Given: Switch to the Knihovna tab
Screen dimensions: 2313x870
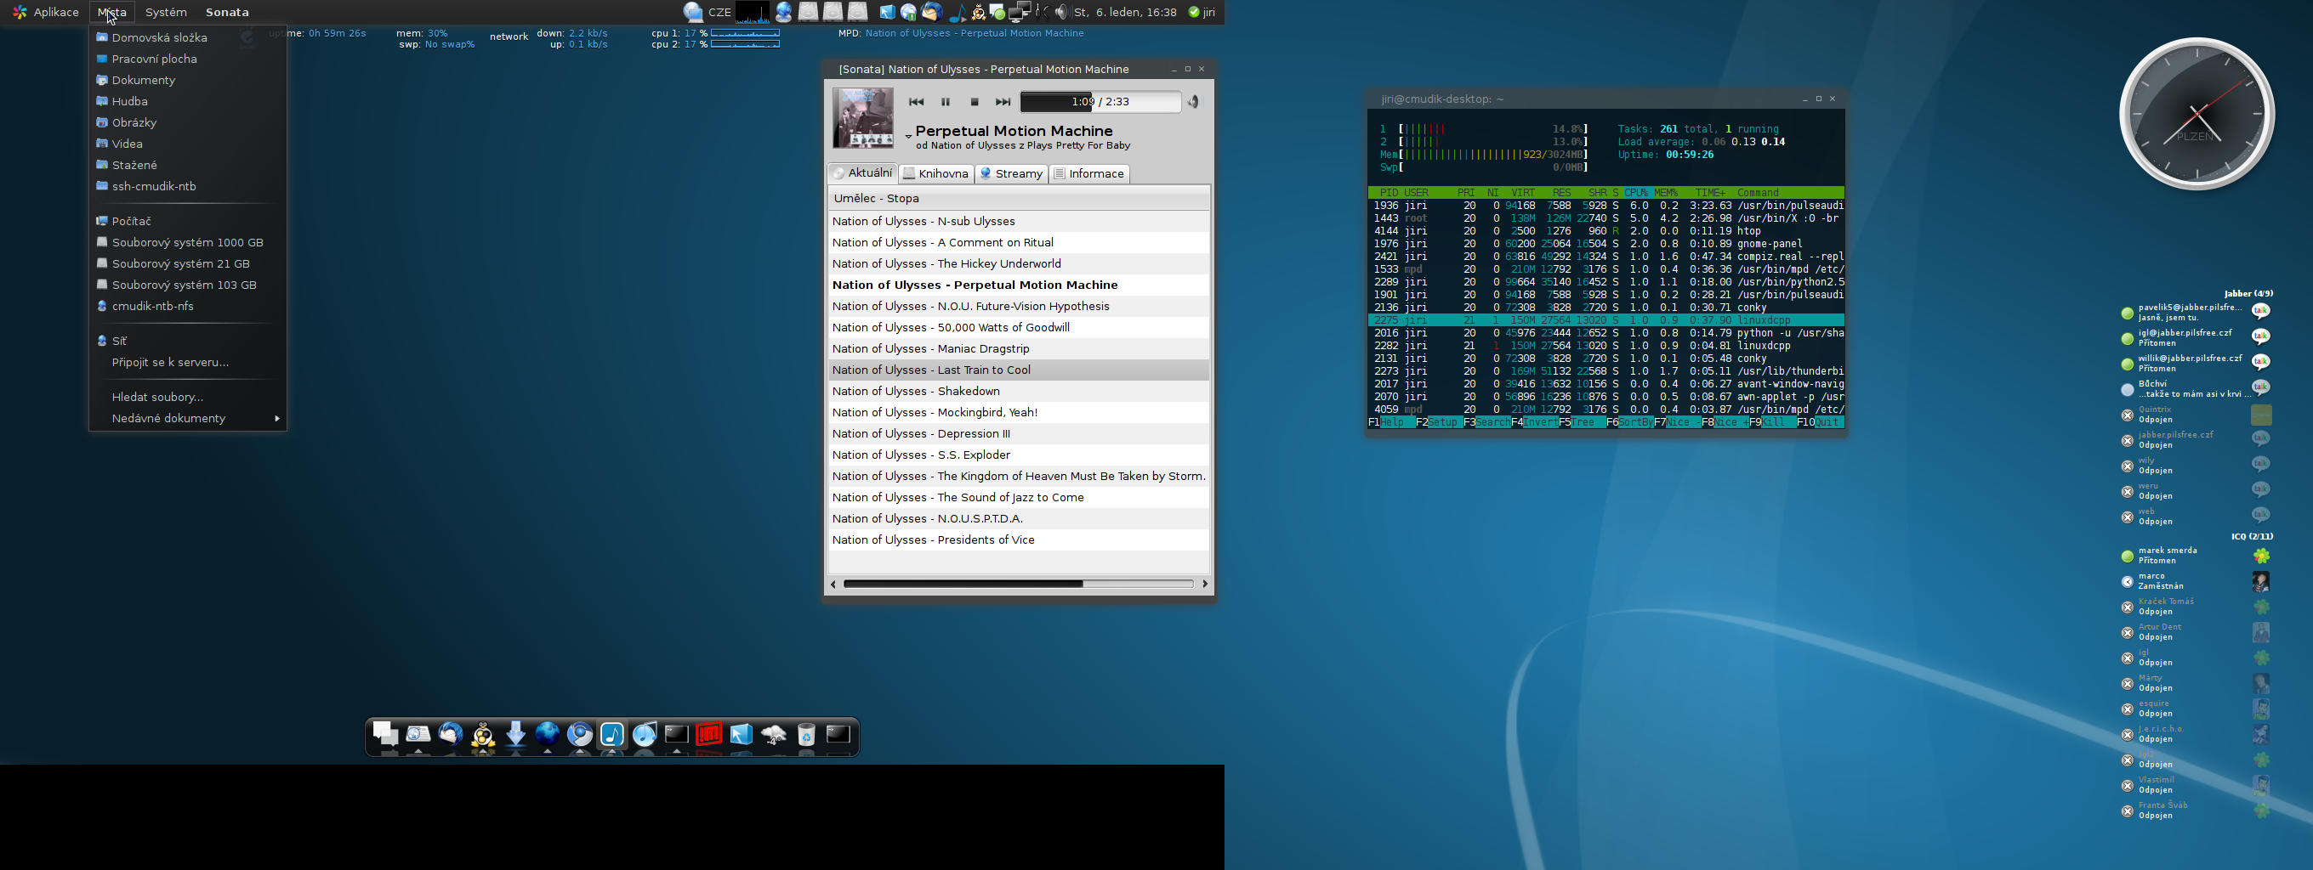Looking at the screenshot, I should click(935, 174).
